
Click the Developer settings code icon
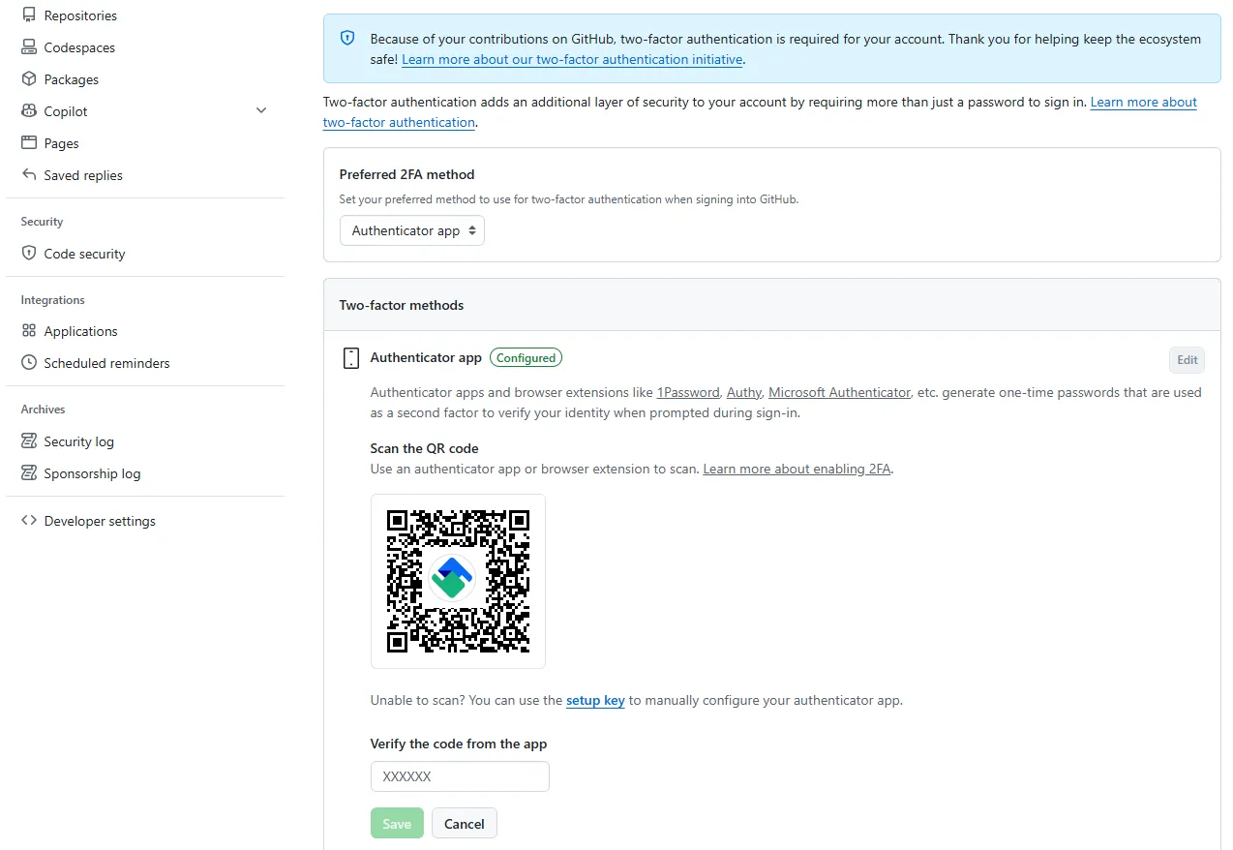(29, 521)
